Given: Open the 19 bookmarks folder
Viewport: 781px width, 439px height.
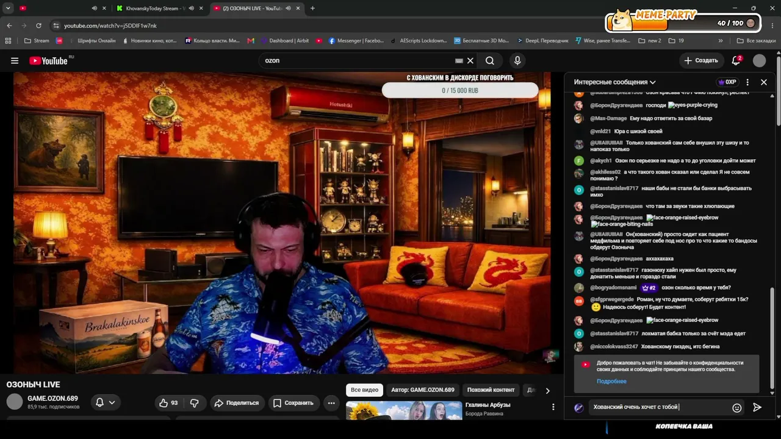Looking at the screenshot, I should click(676, 41).
